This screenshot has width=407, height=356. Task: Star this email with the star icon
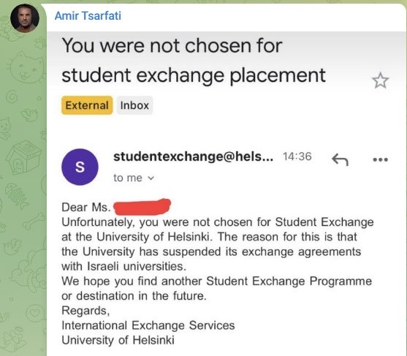point(380,80)
